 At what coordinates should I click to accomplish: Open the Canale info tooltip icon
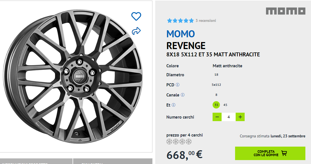[182, 95]
